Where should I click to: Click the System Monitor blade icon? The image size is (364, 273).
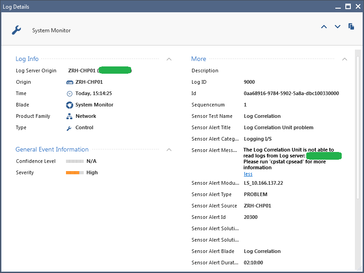[70, 105]
